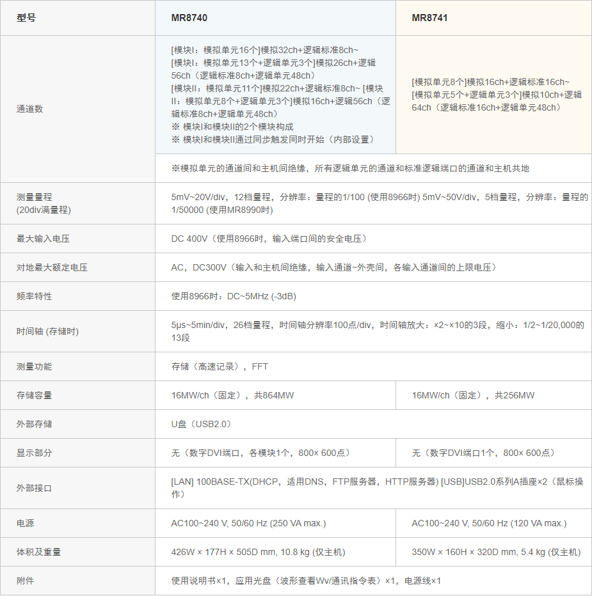
Task: Click the 频率特性 row label
Action: 35,297
